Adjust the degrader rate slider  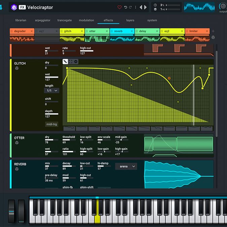69,51
